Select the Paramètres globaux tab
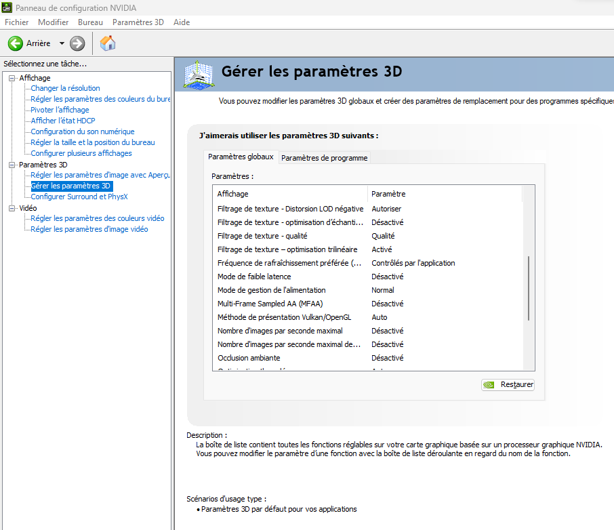Screen dimensions: 614x530 pyautogui.click(x=241, y=157)
